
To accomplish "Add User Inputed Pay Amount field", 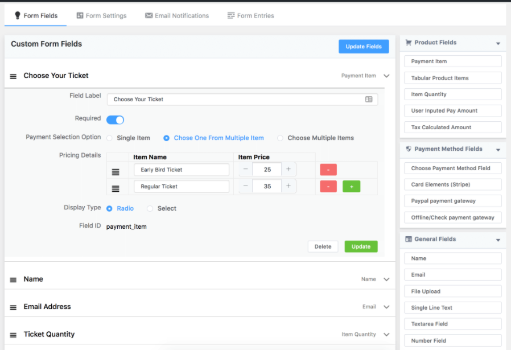I will click(452, 110).
